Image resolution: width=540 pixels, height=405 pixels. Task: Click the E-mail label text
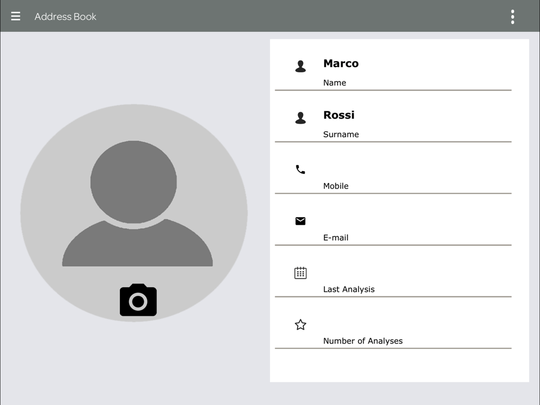click(336, 238)
